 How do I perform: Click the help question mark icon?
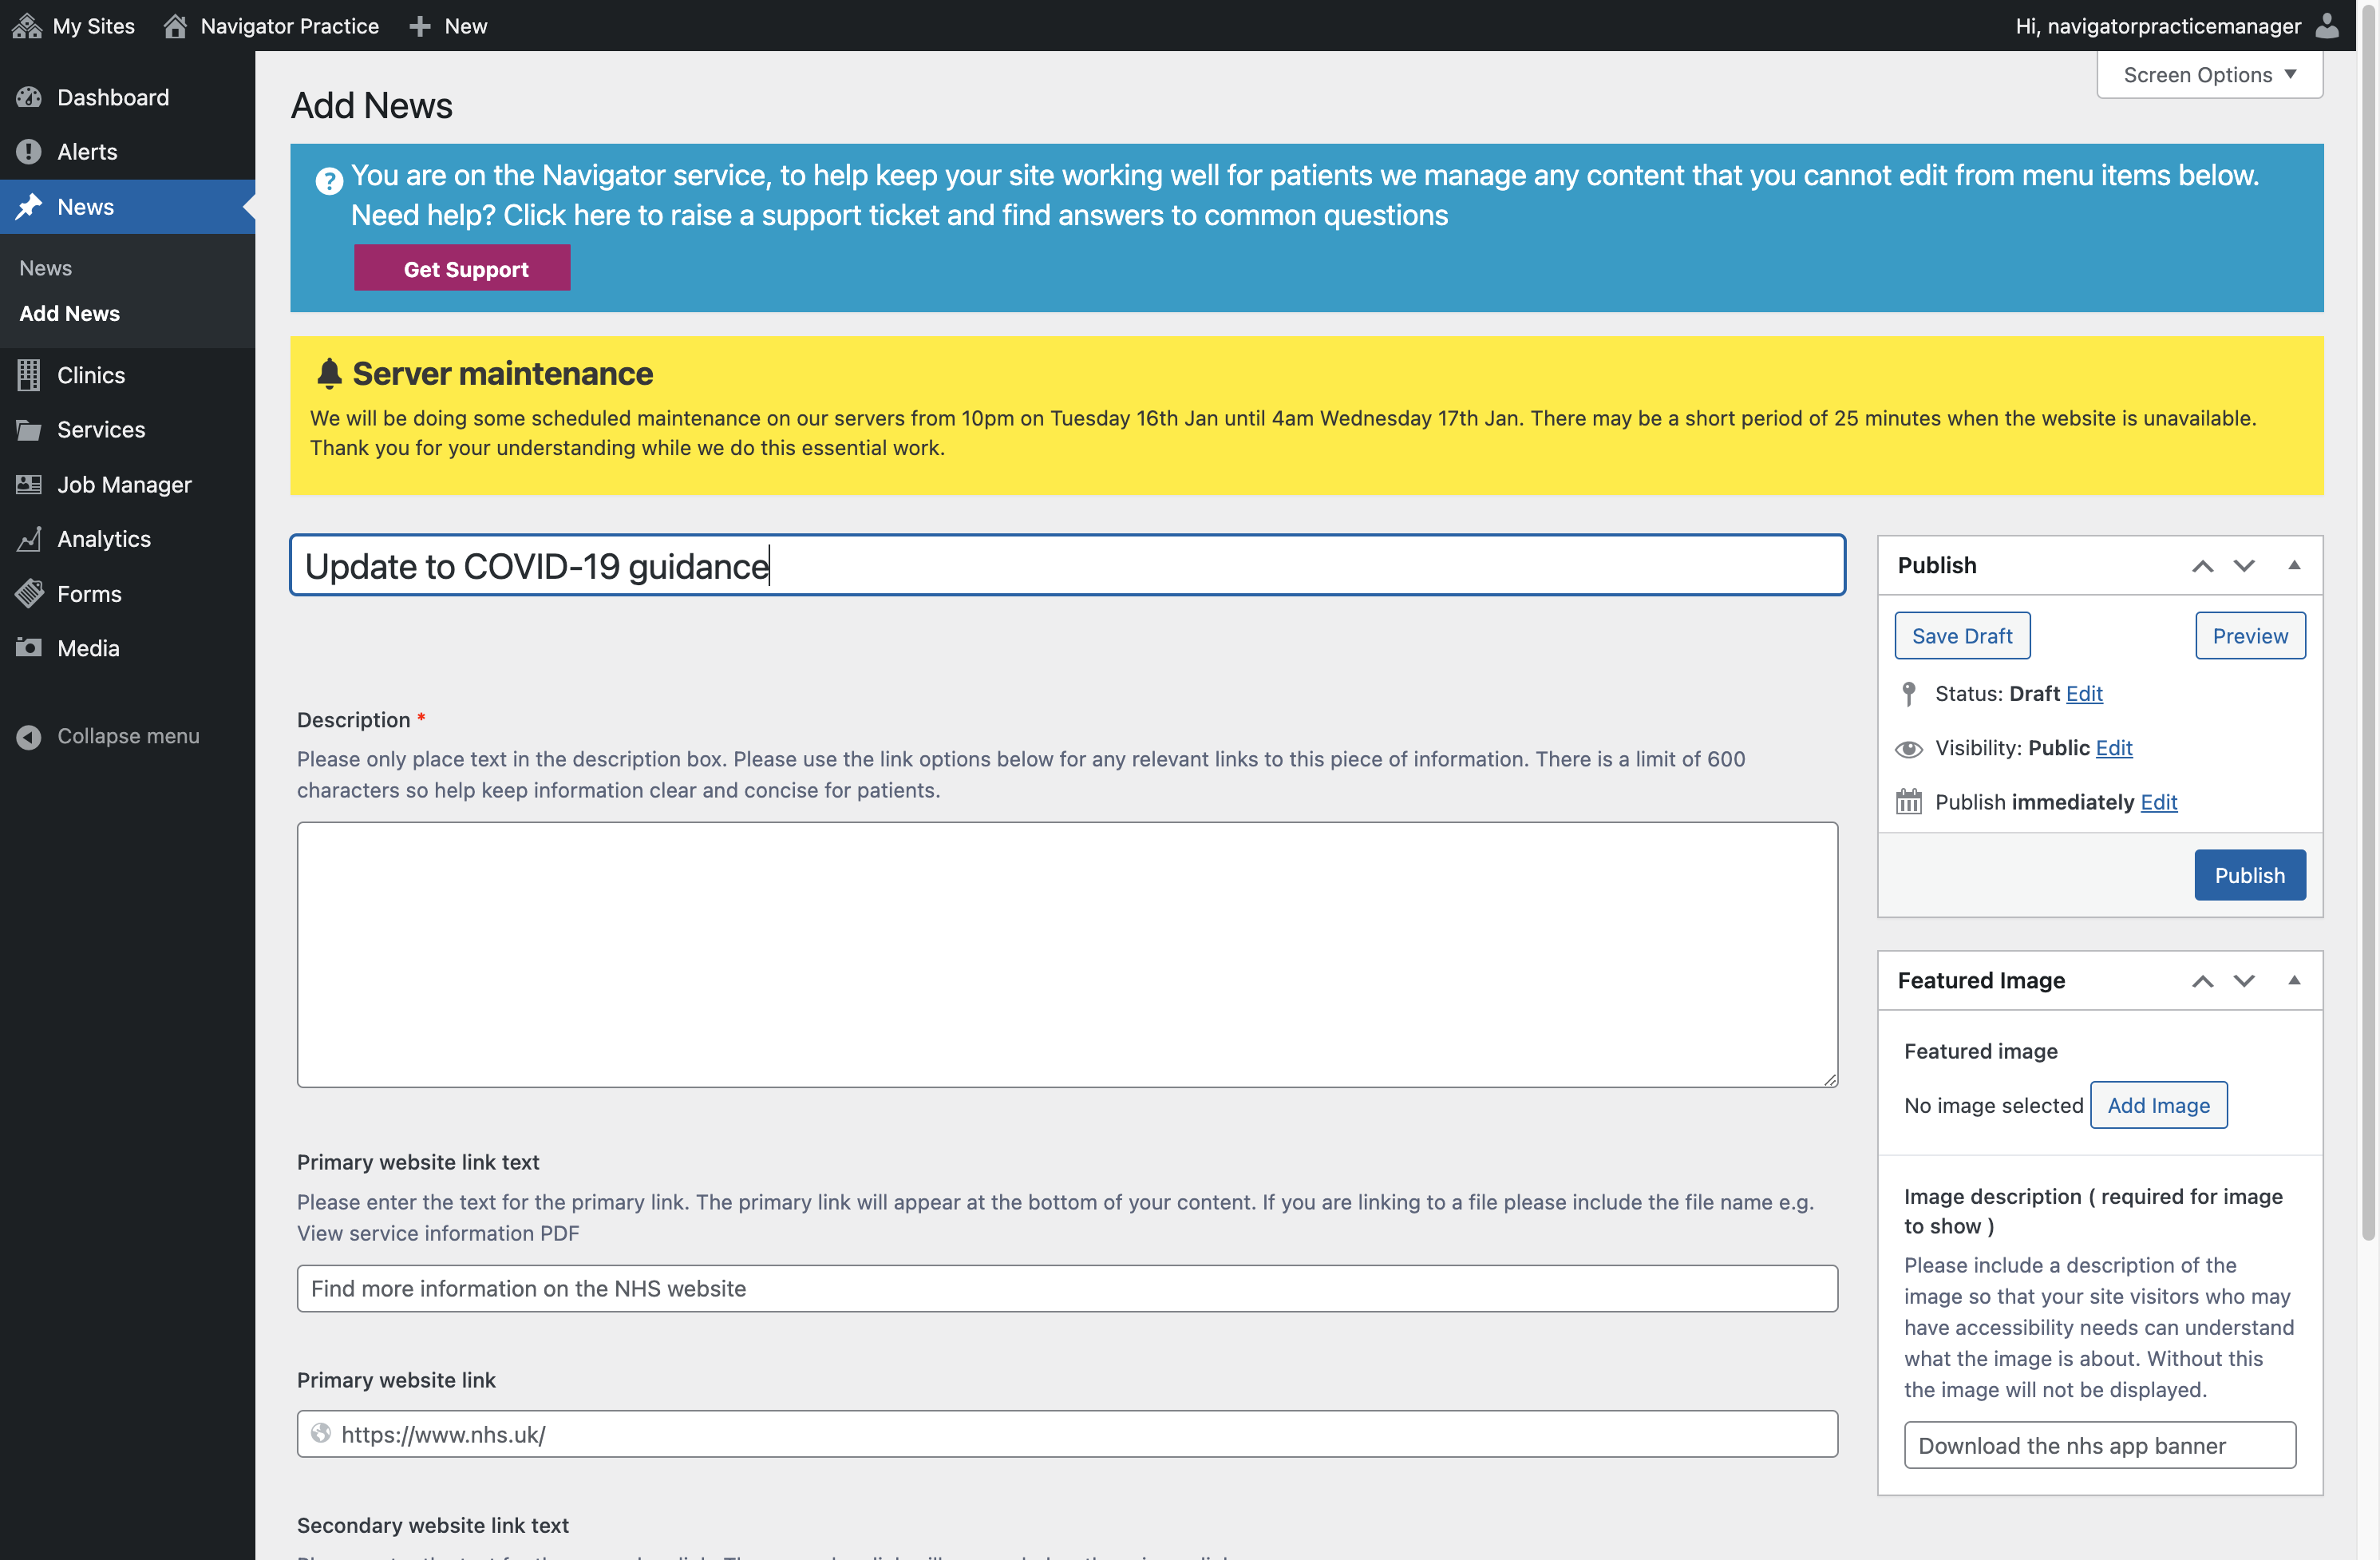tap(329, 181)
